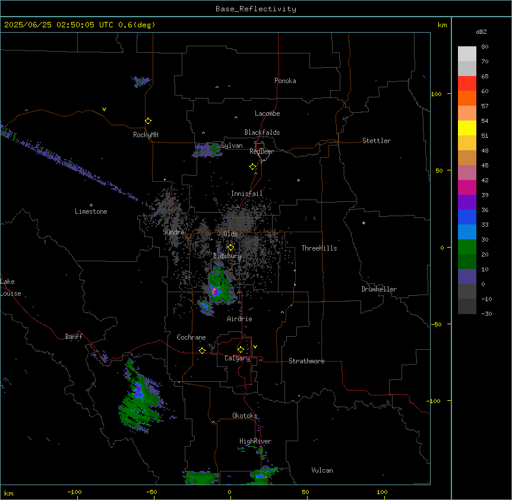Select the dark blue 33–36 dBZ swatch
Image resolution: width=512 pixels, height=500 pixels.
coord(467,217)
